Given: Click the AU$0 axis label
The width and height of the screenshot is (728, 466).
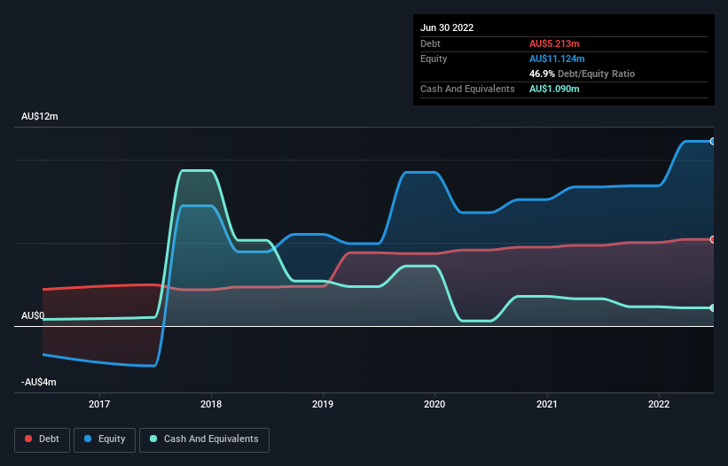Looking at the screenshot, I should click(x=33, y=315).
